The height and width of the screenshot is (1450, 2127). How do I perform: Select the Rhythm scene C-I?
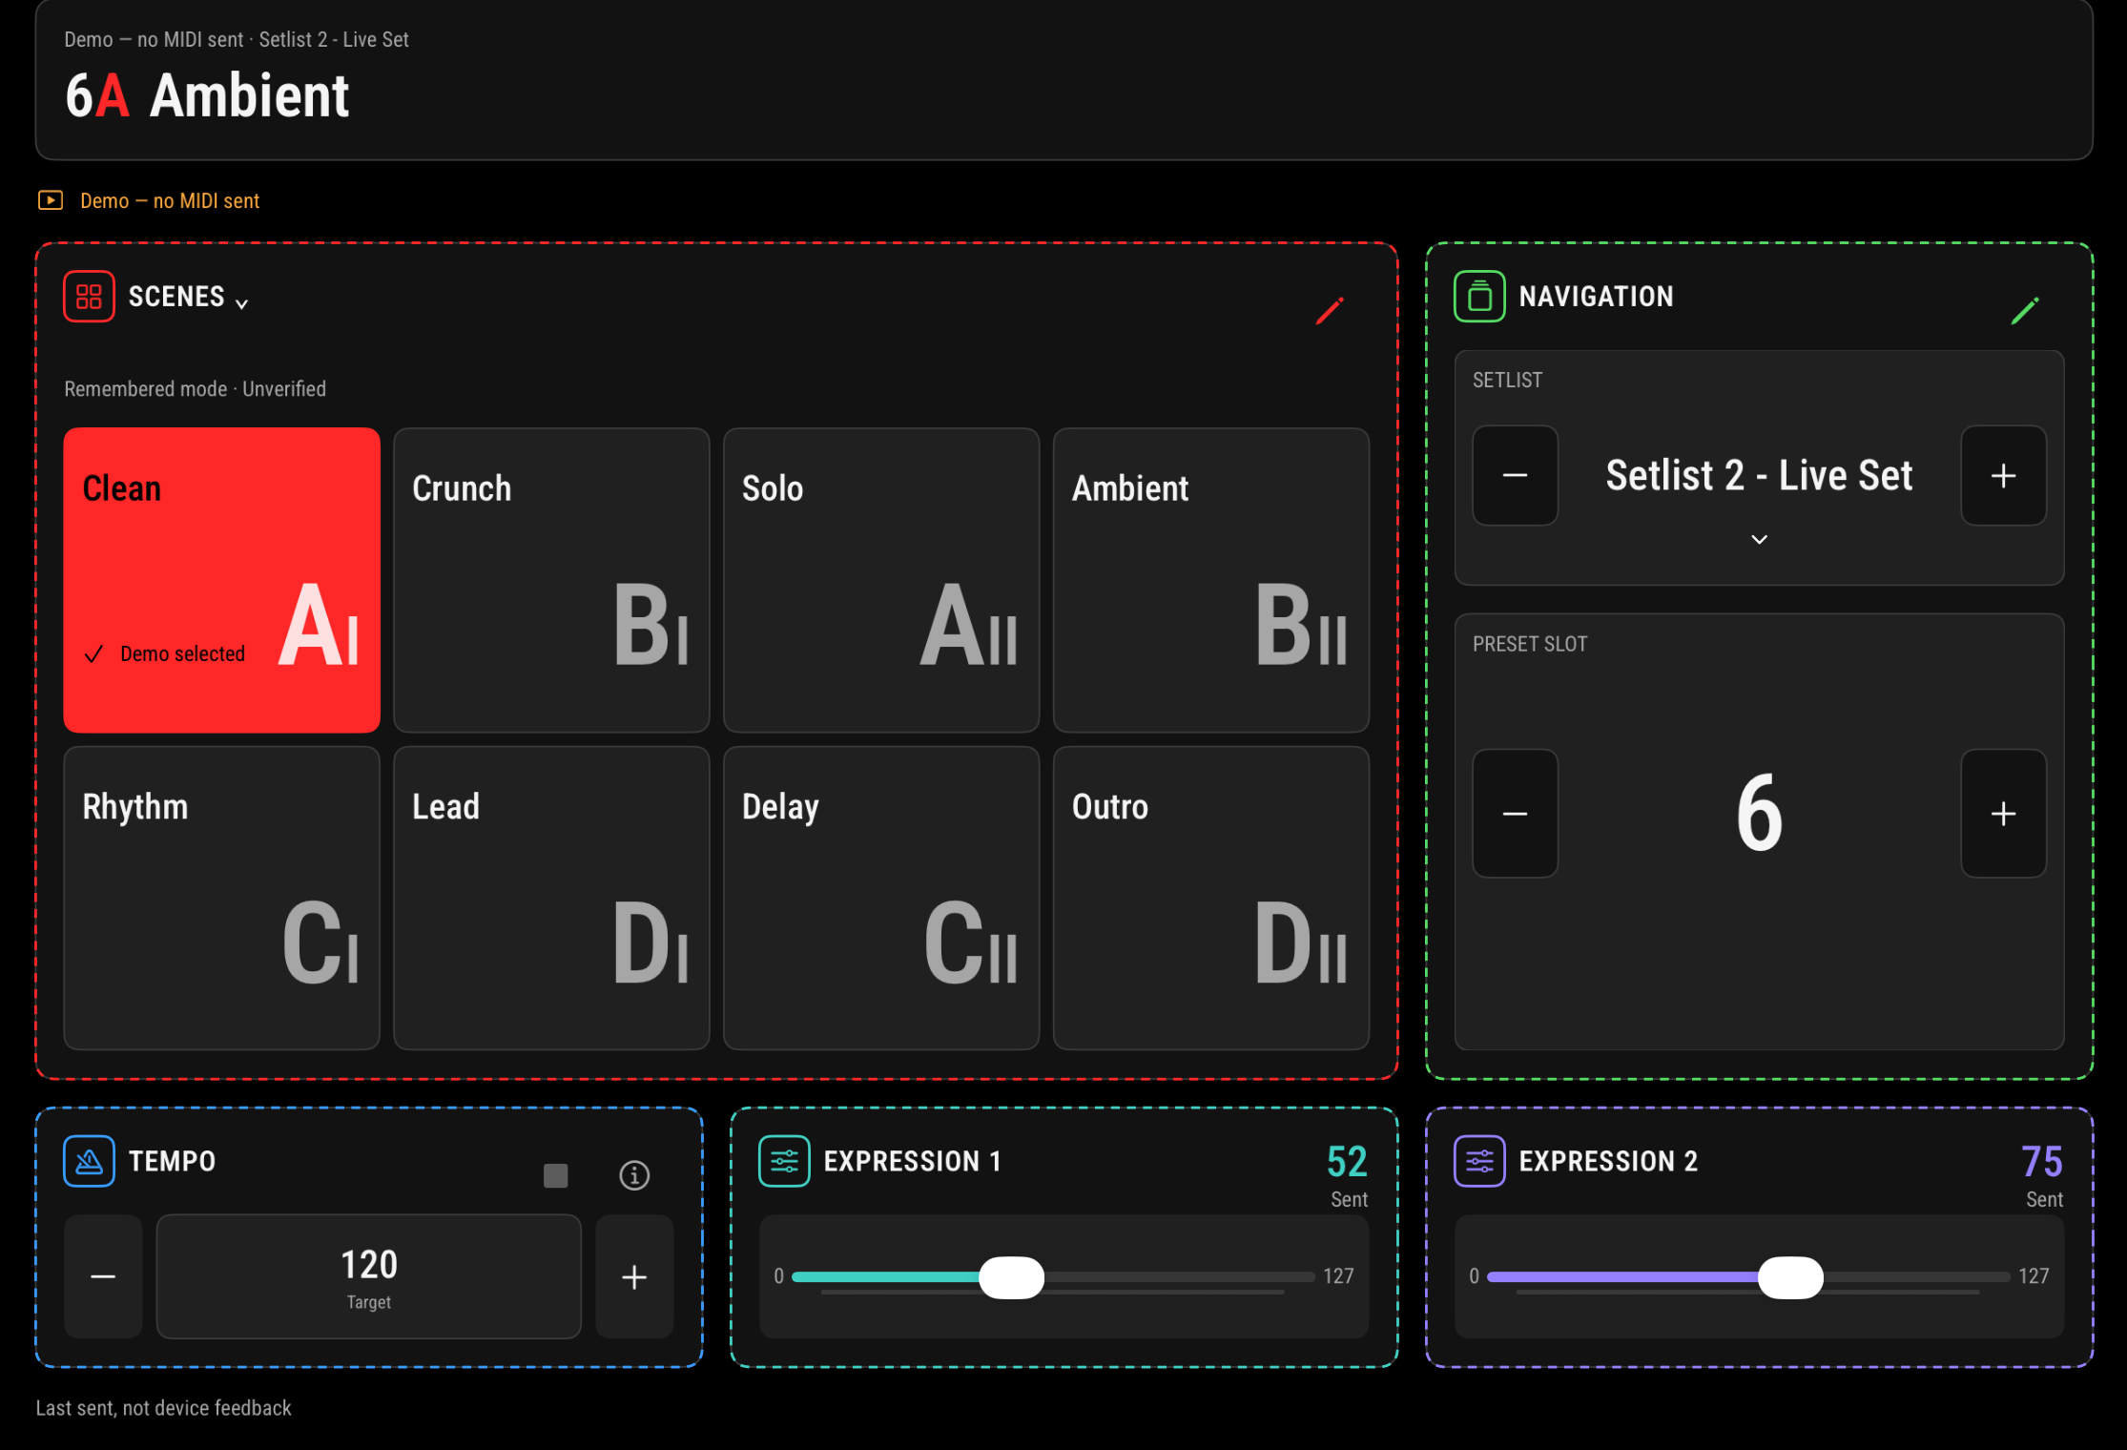tap(222, 898)
